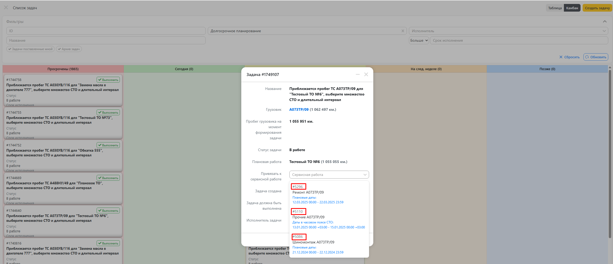Select service work #5110 Прочие A073TP/09
Viewport: 613px width, 264px height.
coord(329,219)
